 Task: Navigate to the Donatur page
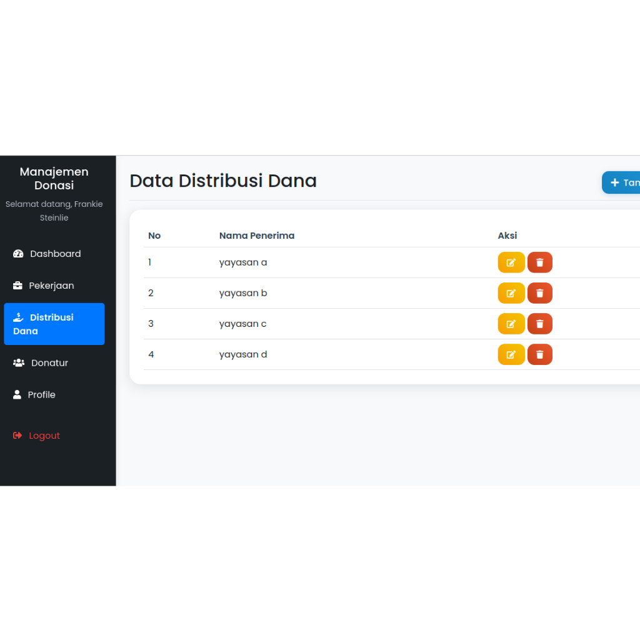[x=49, y=363]
